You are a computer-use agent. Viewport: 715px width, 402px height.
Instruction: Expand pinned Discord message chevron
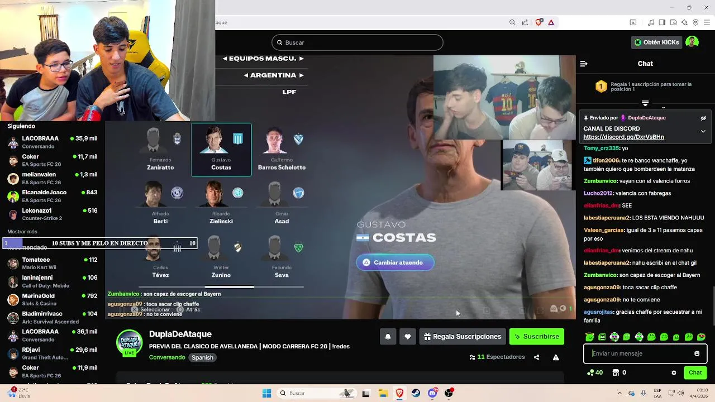coord(703,131)
